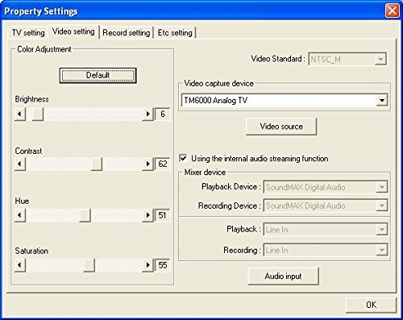This screenshot has height=320, width=403.
Task: Decrease Brightness with the left arrow
Action: 20,114
